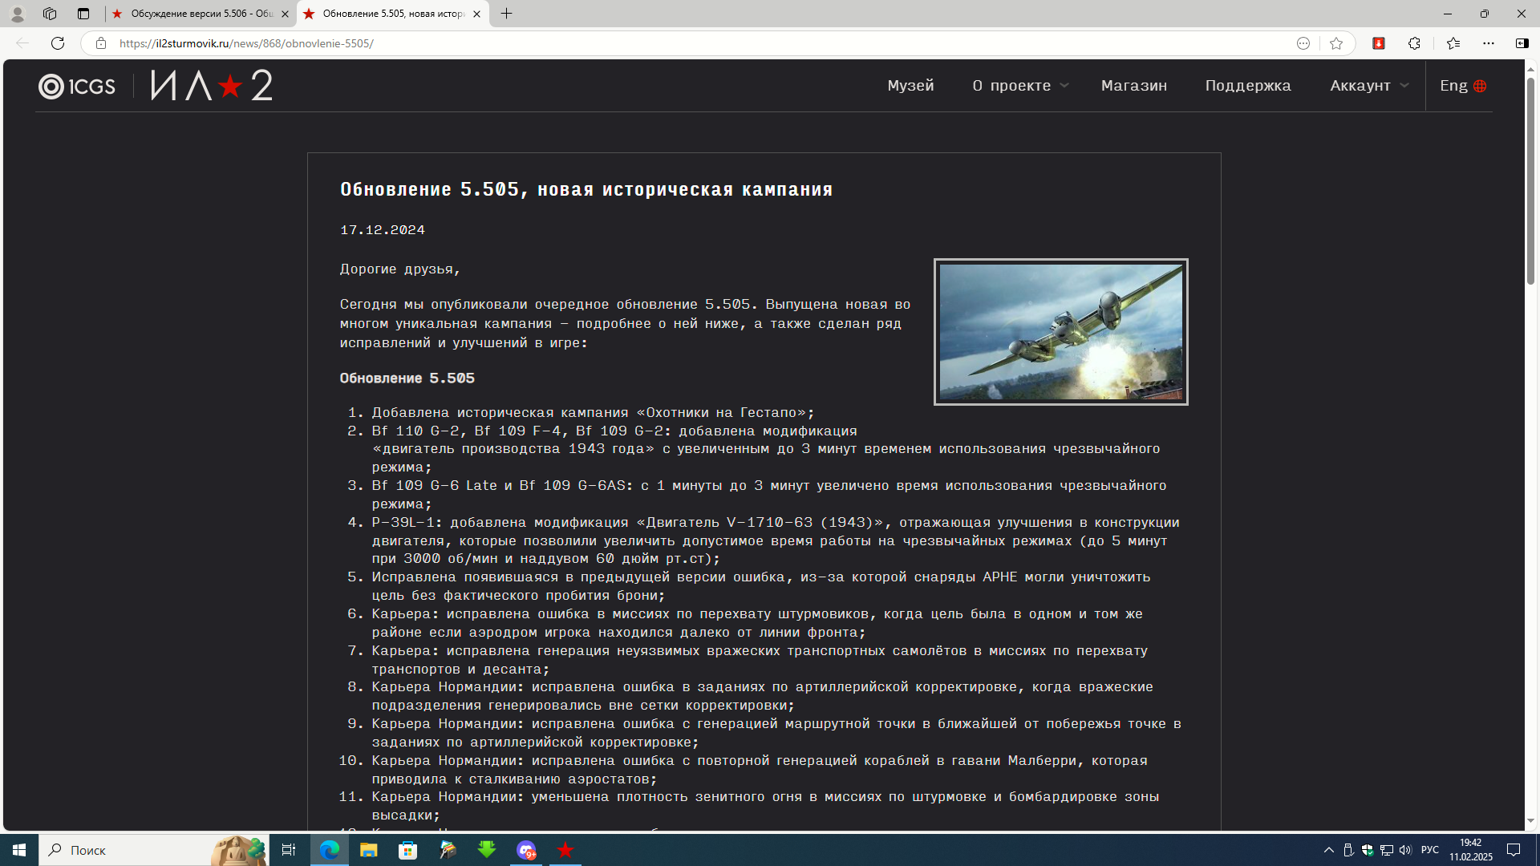Open the Поддержка link
The height and width of the screenshot is (866, 1540).
(x=1248, y=86)
